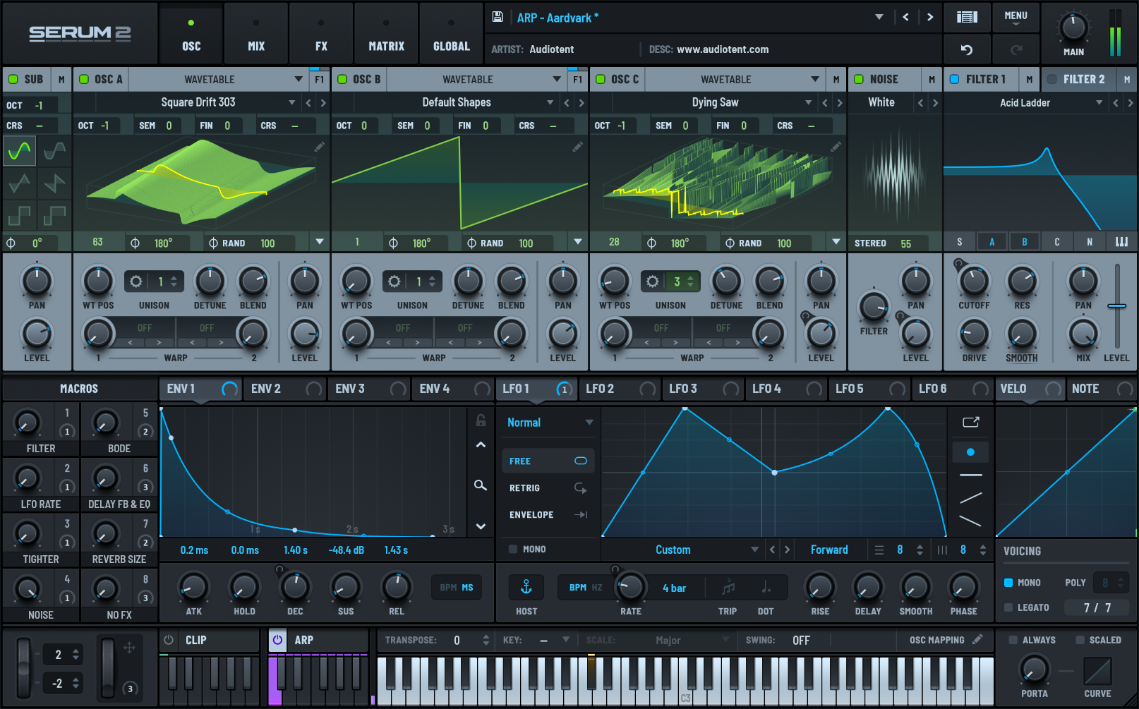
Task: Toggle the voicing MONO checkbox
Action: coord(1008,583)
